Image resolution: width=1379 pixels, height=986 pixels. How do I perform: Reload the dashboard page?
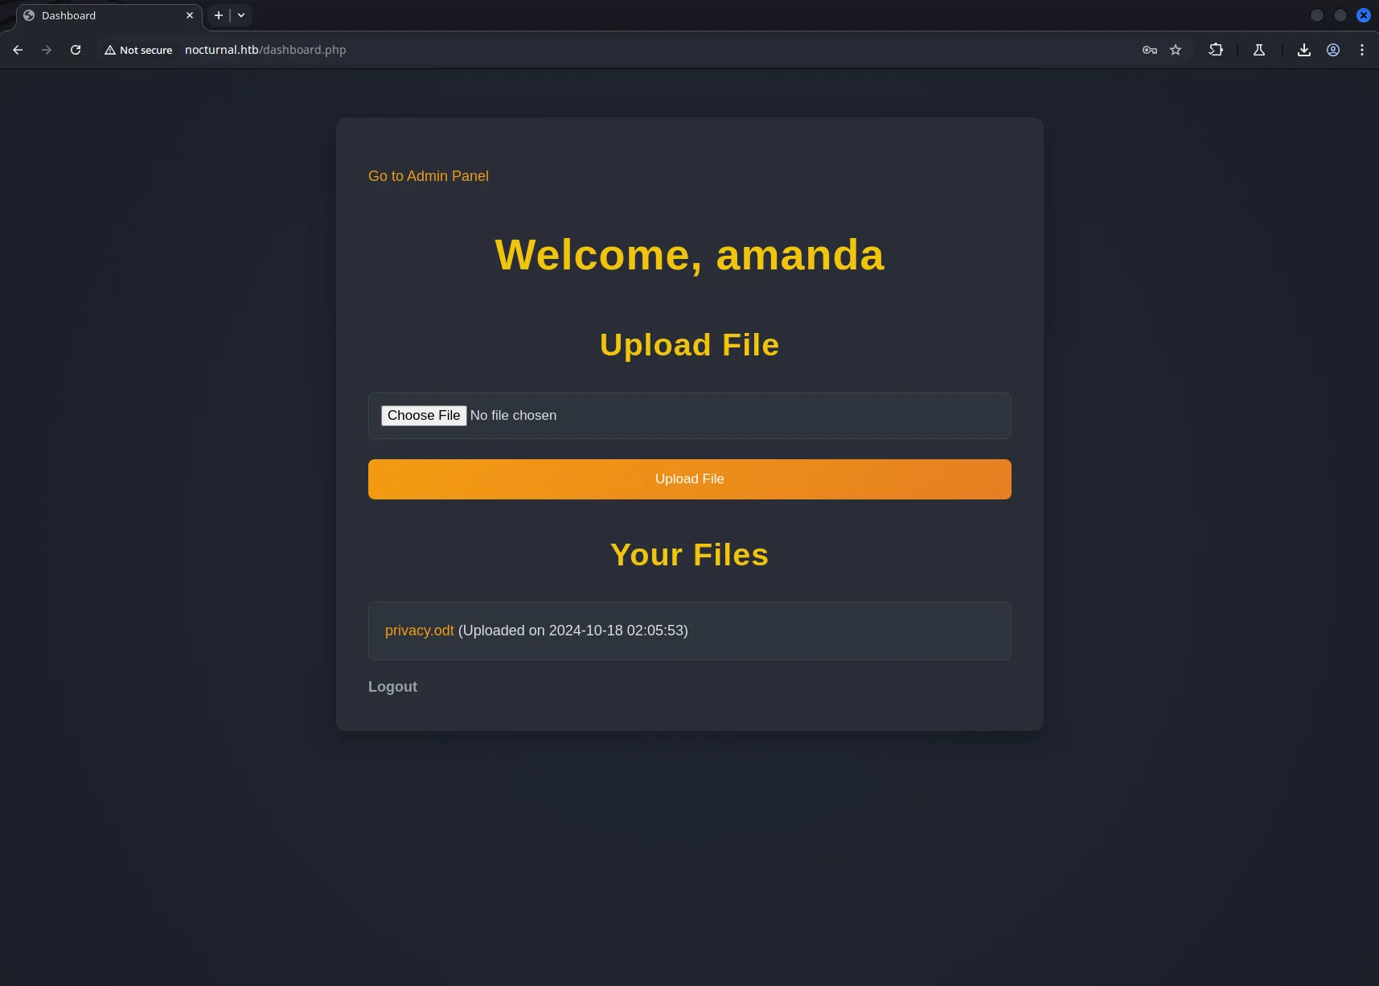click(76, 50)
